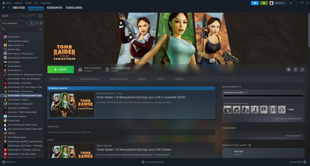Click the Tomb Raider: Chronicles red icon

pos(5,83)
